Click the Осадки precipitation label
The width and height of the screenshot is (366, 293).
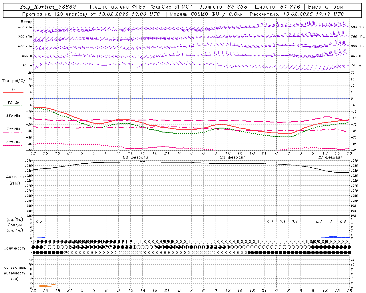(15, 225)
